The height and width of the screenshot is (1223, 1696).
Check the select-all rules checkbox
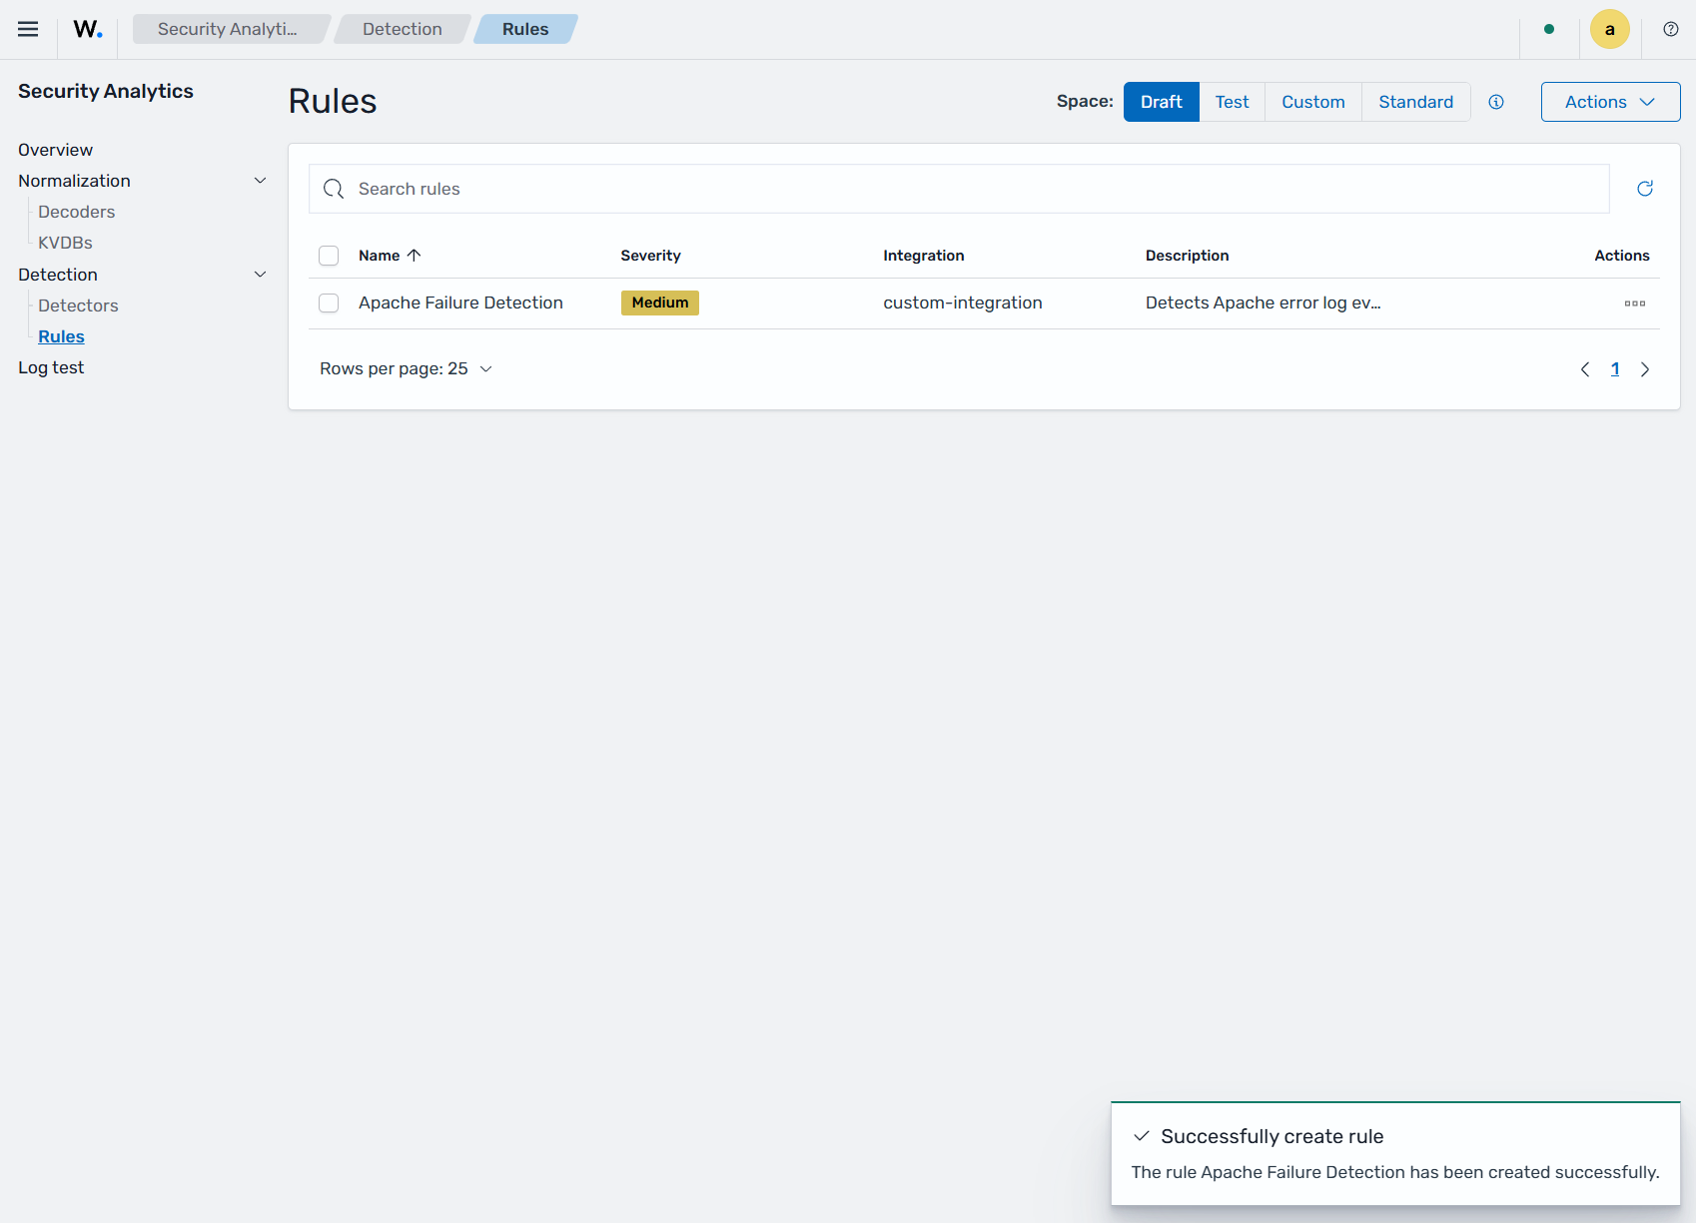[x=329, y=256]
